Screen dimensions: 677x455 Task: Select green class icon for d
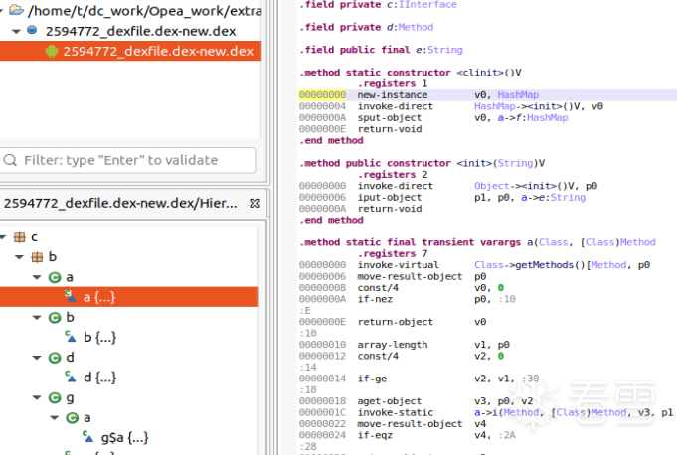pos(55,358)
